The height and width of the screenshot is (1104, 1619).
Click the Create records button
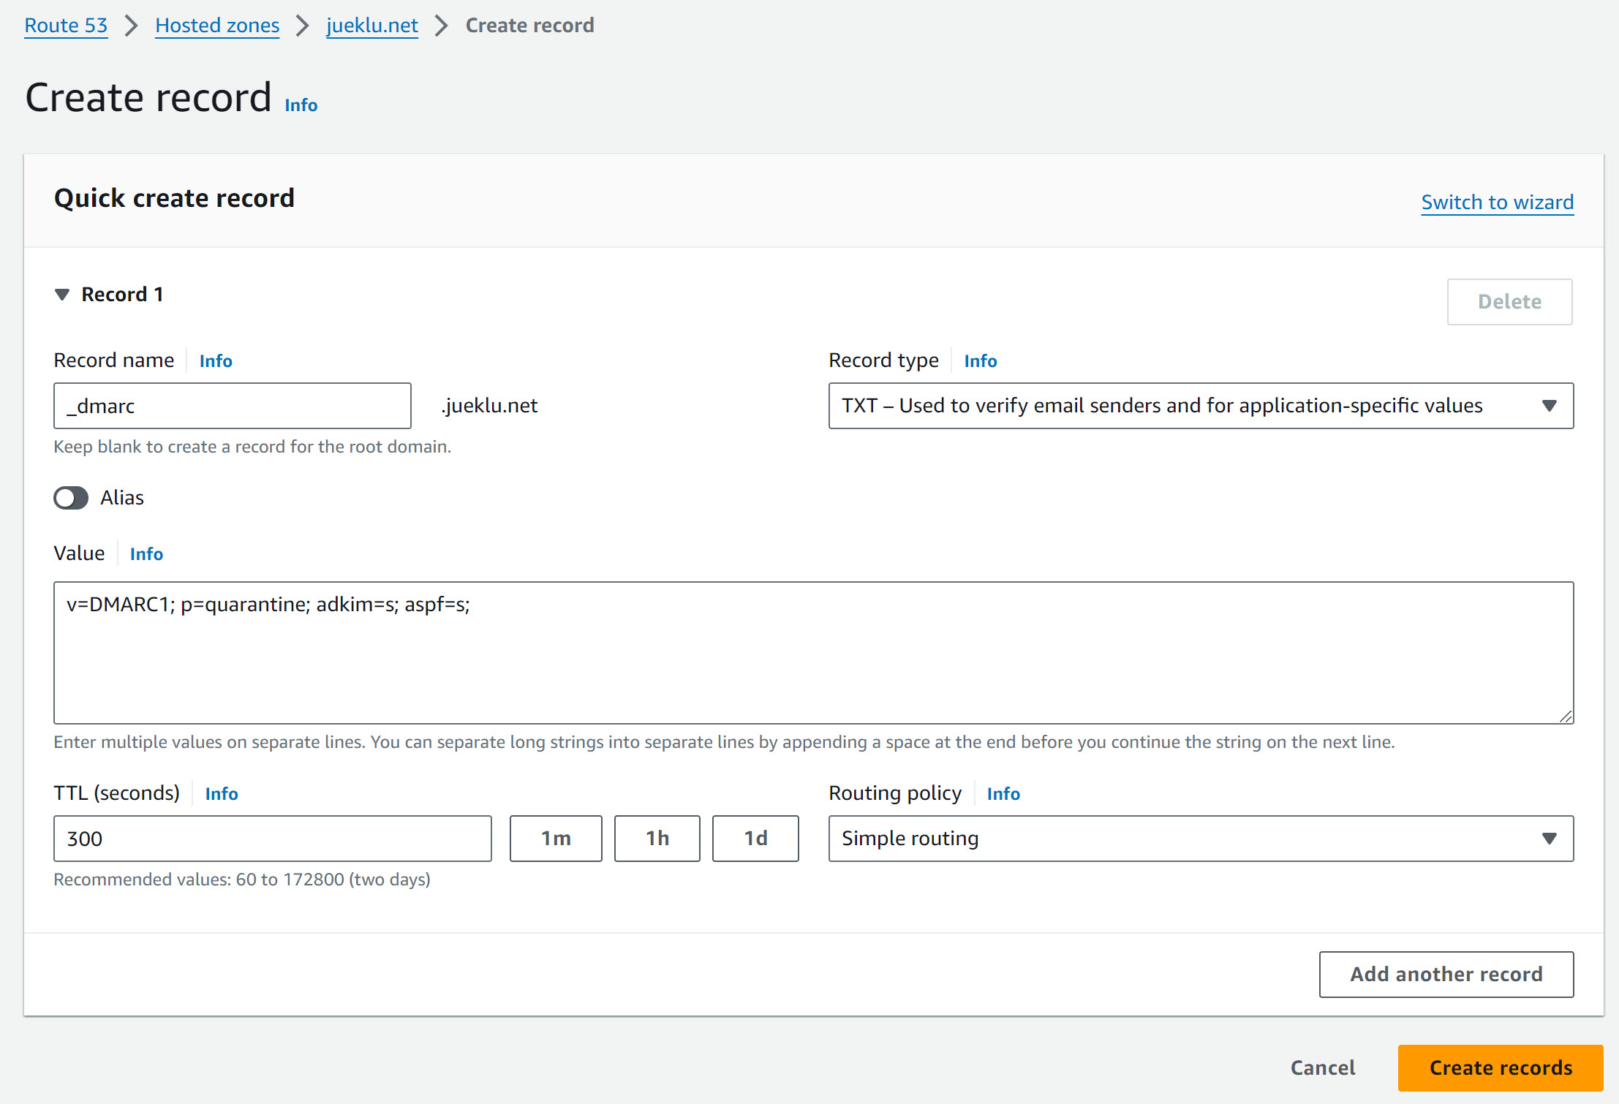tap(1500, 1068)
